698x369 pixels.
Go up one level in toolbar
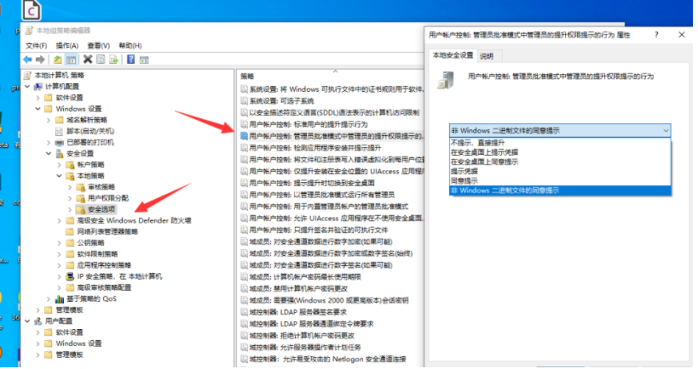pyautogui.click(x=58, y=60)
